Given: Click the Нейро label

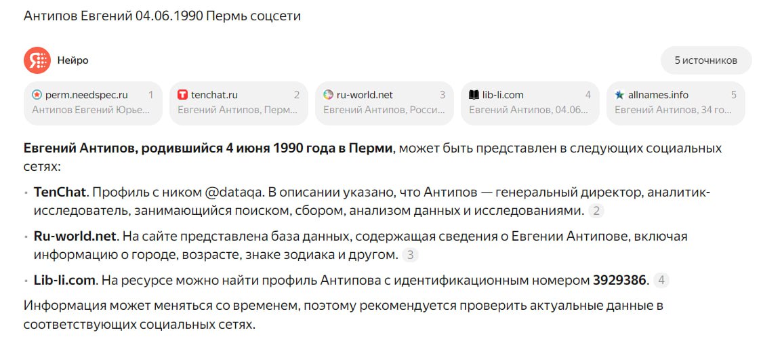Looking at the screenshot, I should tap(73, 60).
